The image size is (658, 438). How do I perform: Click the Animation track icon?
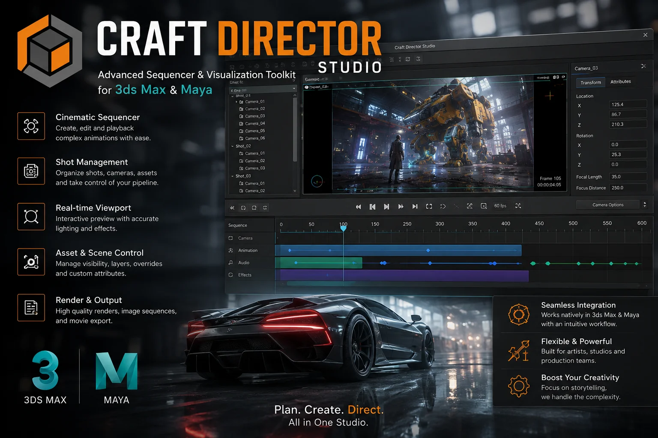(x=231, y=250)
